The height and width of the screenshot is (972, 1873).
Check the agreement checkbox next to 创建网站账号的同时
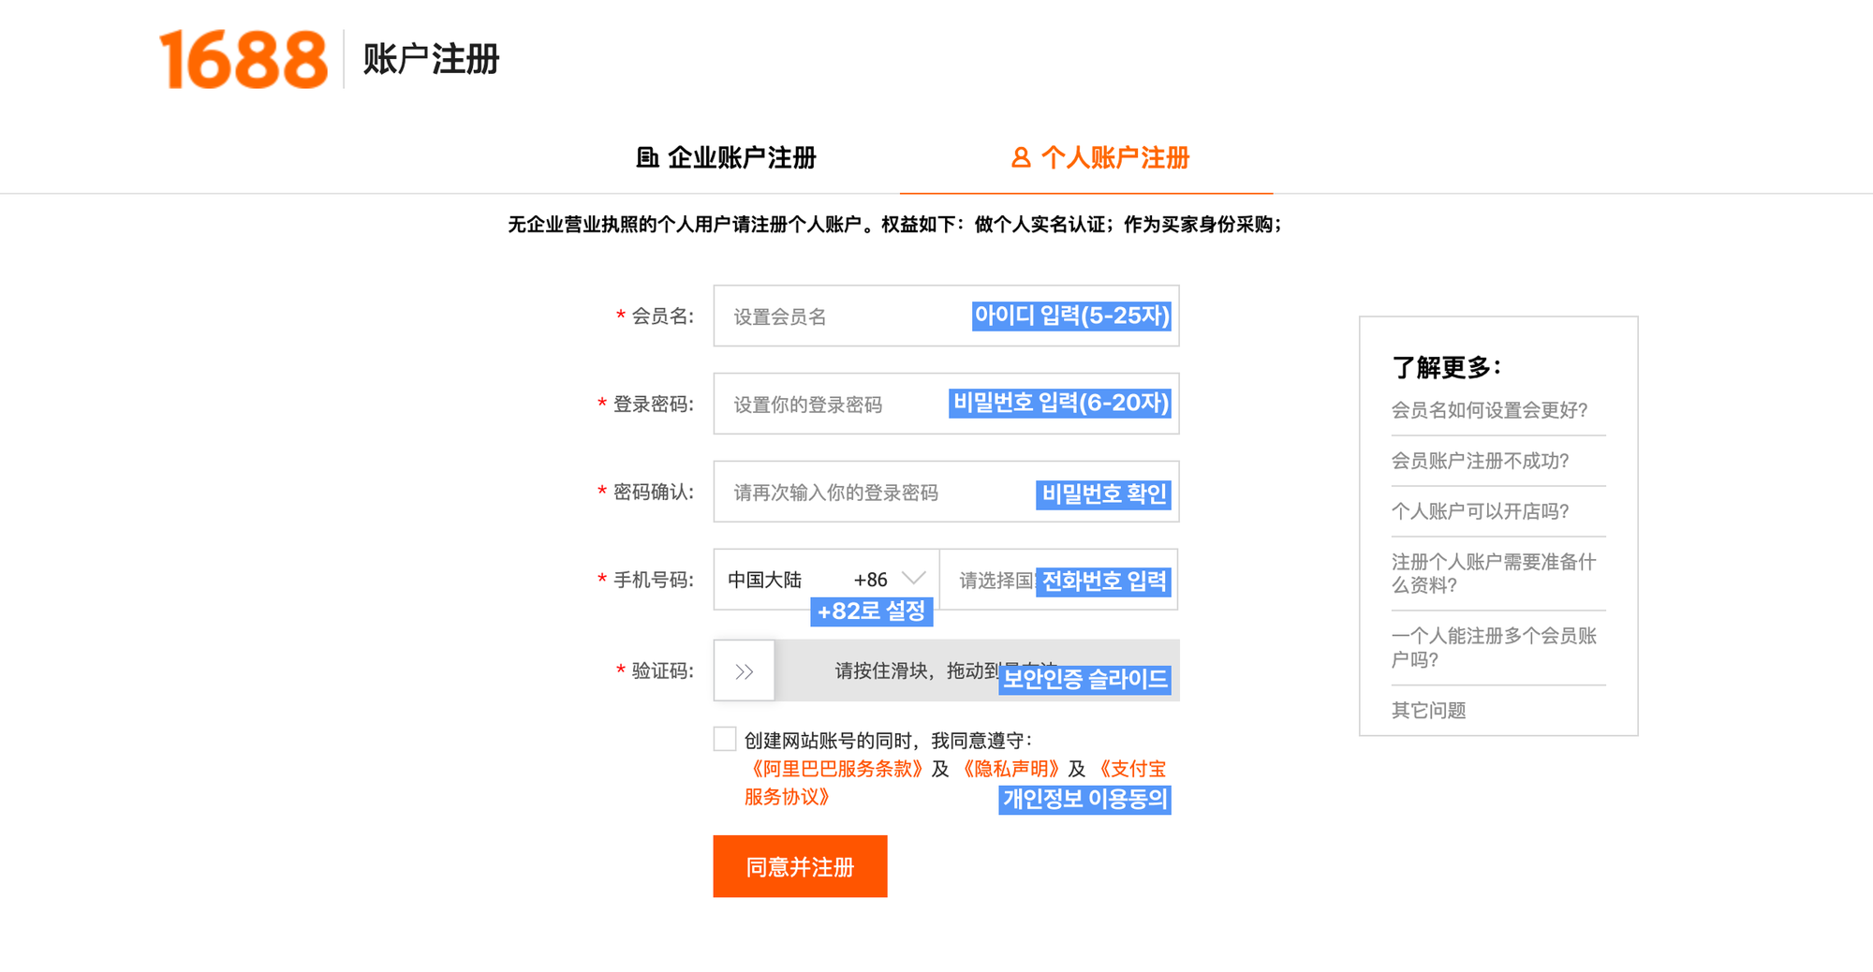click(723, 739)
